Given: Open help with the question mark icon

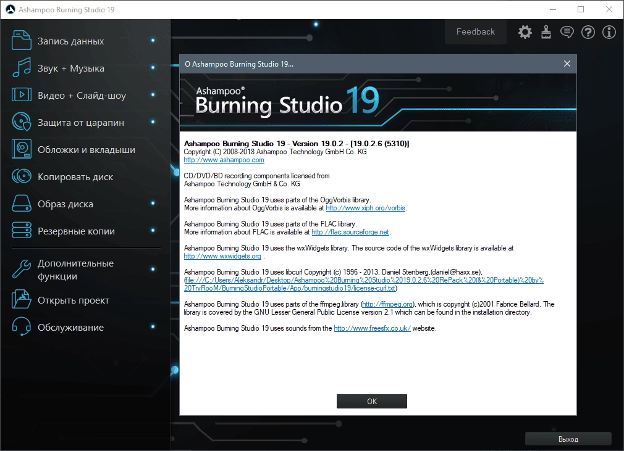Looking at the screenshot, I should [x=588, y=32].
